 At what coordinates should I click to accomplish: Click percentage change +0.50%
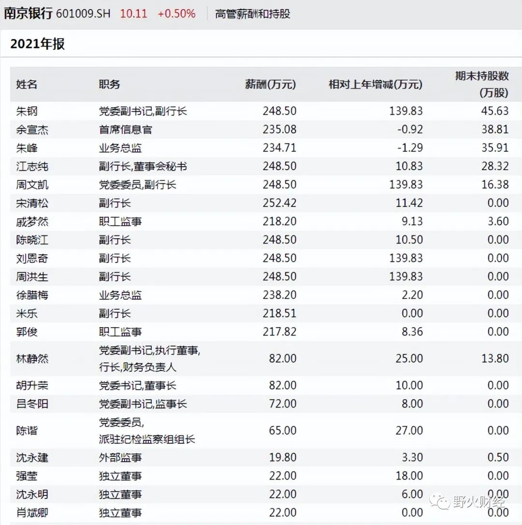coord(176,14)
